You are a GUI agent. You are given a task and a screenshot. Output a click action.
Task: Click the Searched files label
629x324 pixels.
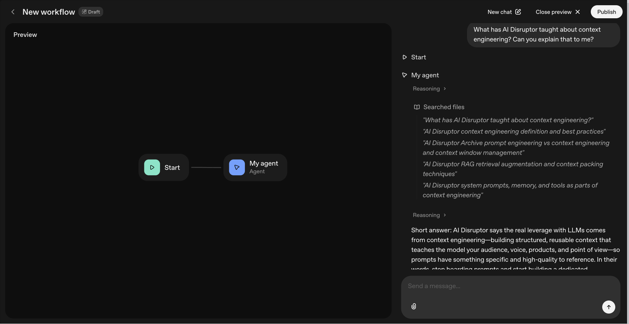click(444, 107)
